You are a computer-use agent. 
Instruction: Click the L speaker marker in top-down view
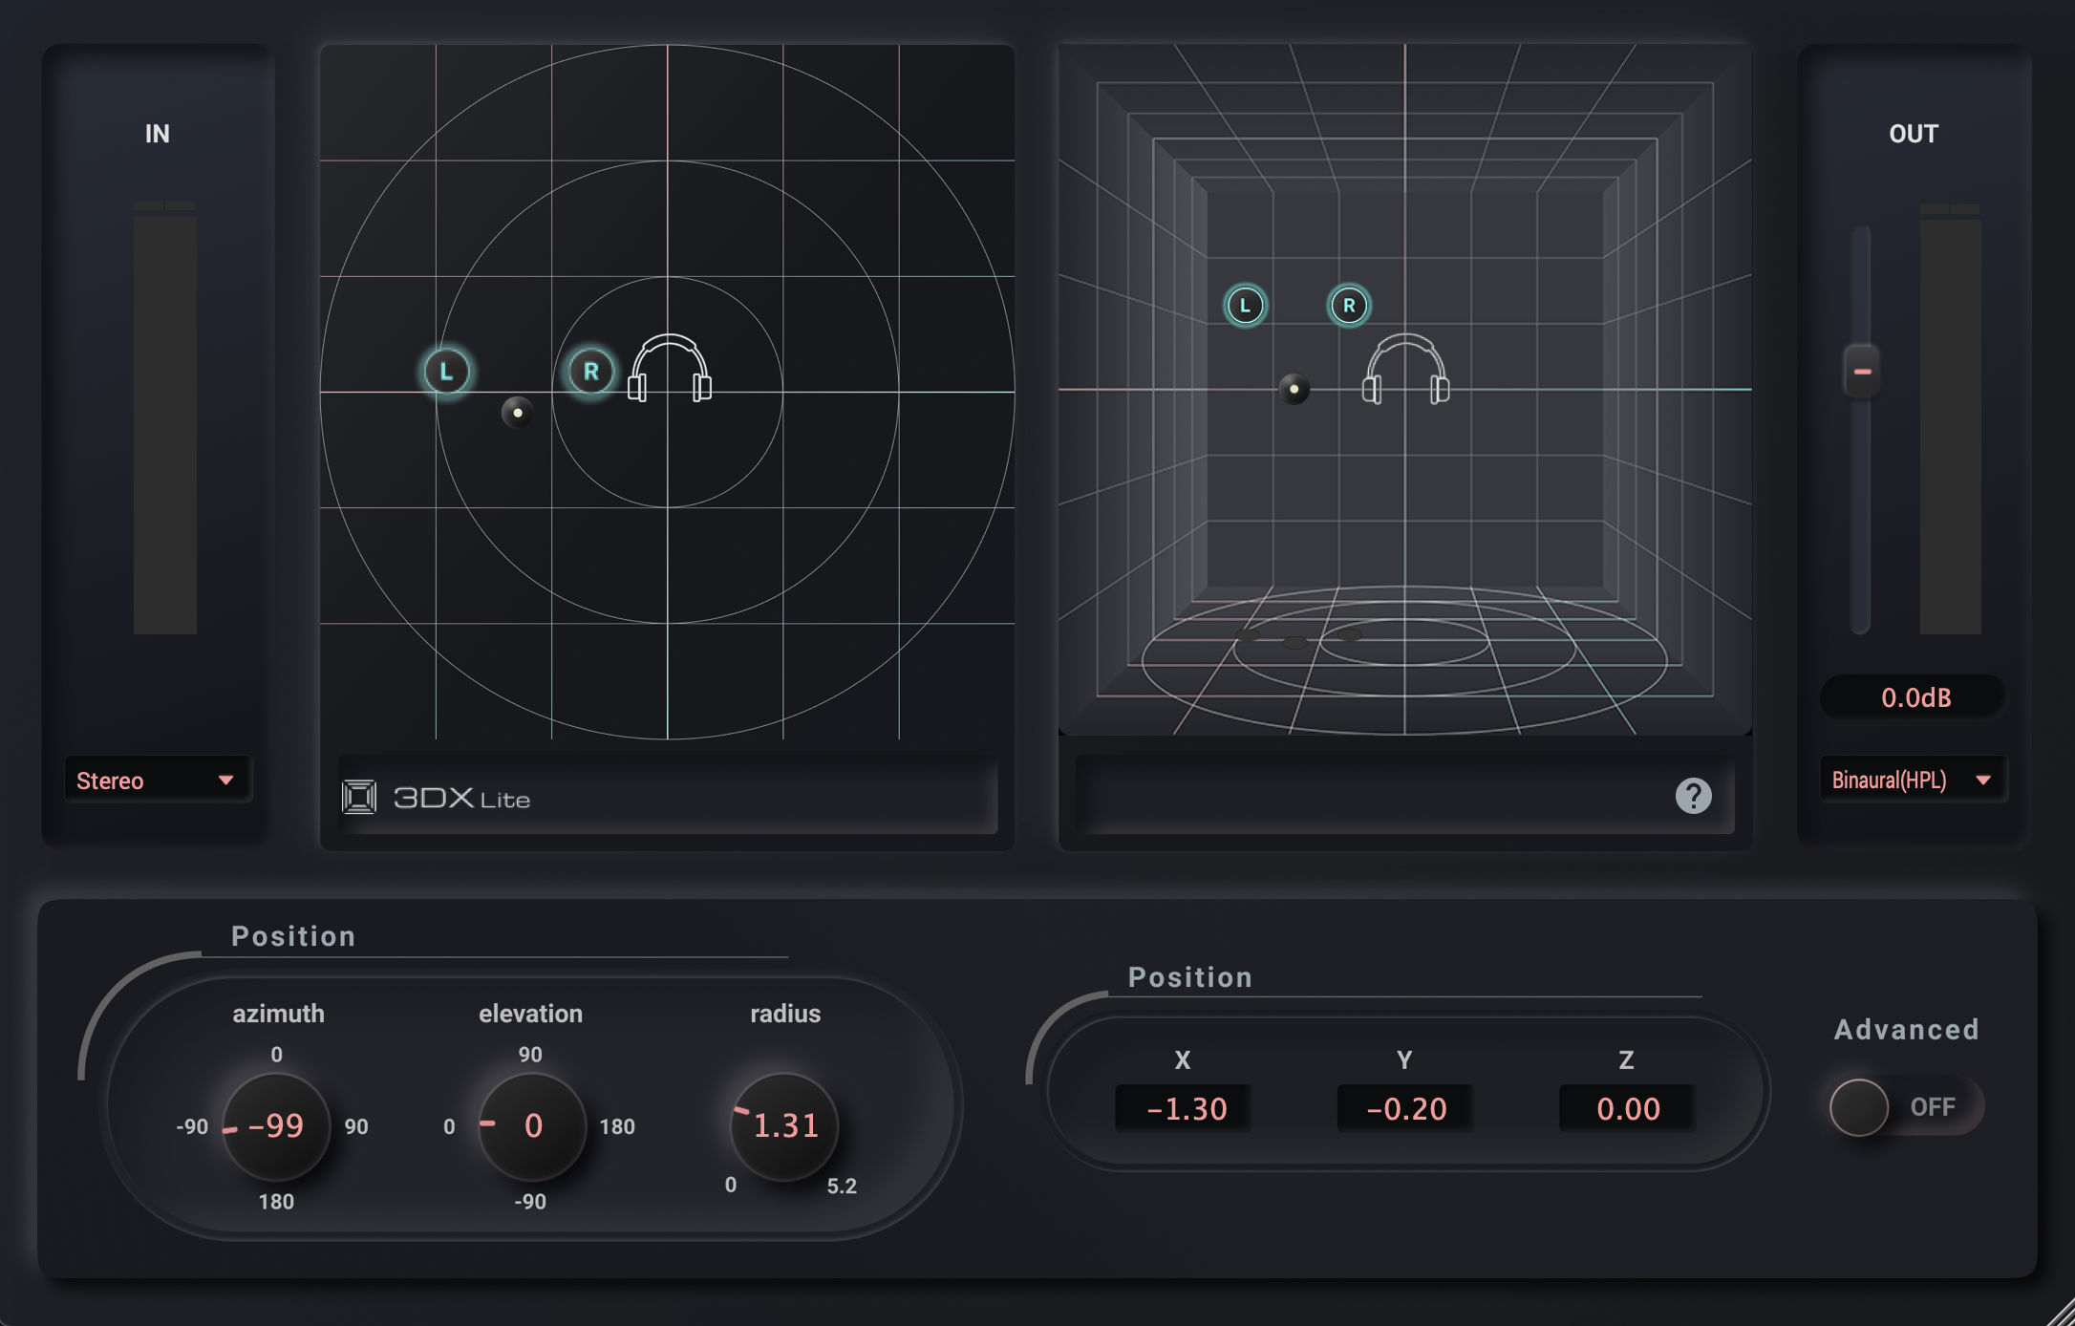click(x=446, y=372)
